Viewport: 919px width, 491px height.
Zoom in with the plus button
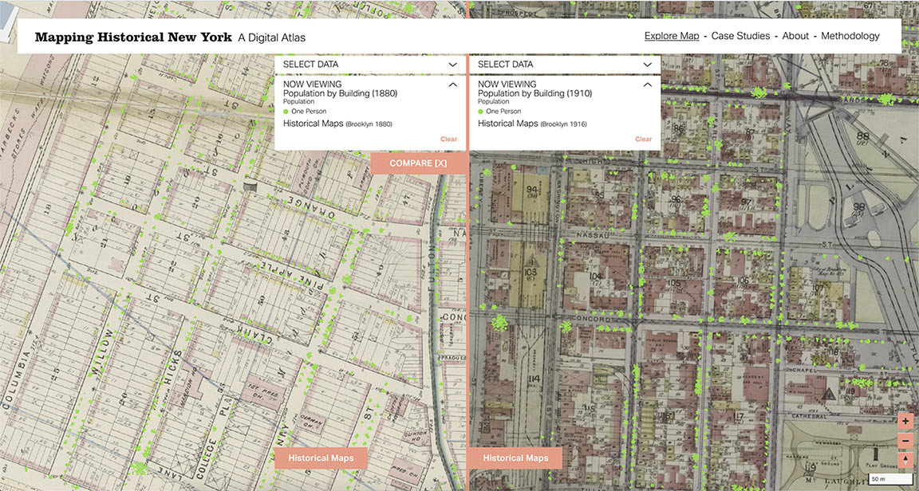pyautogui.click(x=905, y=421)
